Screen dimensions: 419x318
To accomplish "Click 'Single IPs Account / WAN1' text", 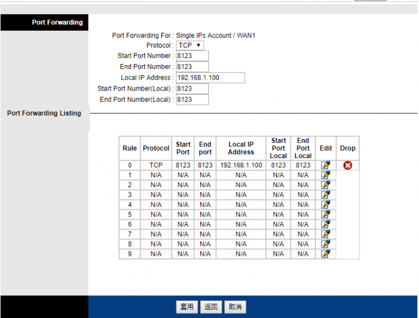I will [x=216, y=35].
